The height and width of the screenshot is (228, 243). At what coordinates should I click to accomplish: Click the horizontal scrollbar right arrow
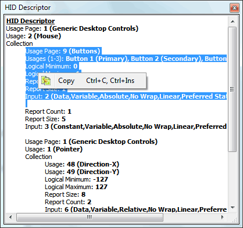(223, 217)
